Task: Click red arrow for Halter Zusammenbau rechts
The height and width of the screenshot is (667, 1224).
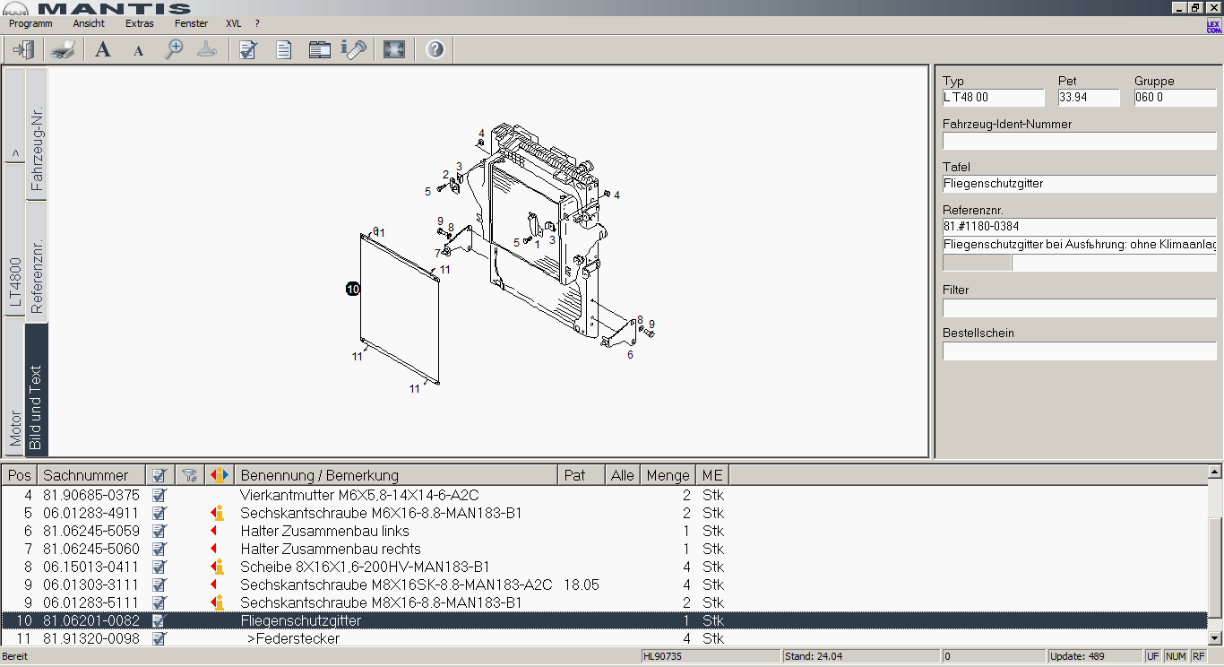Action: point(214,549)
